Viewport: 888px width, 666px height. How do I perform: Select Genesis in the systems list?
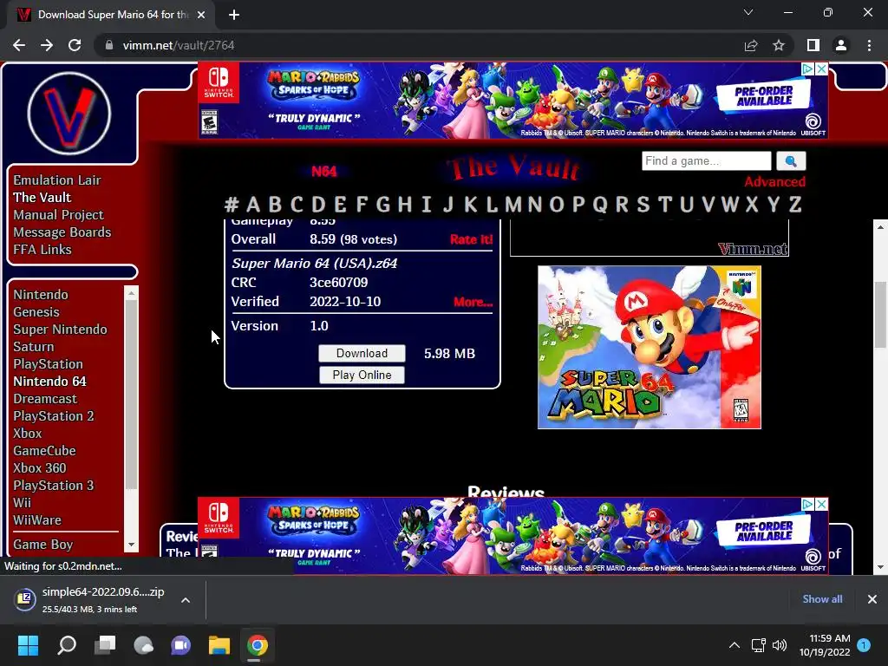(36, 312)
